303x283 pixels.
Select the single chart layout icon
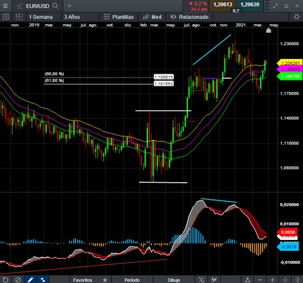pyautogui.click(x=6, y=16)
